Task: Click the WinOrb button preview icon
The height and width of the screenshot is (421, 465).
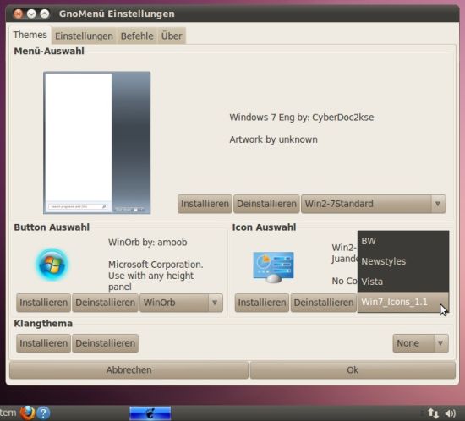Action: [52, 265]
